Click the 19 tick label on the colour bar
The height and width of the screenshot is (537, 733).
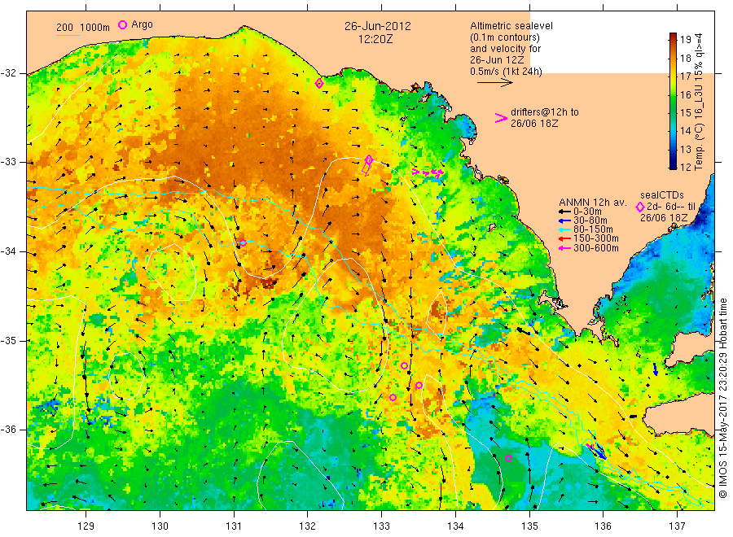685,40
